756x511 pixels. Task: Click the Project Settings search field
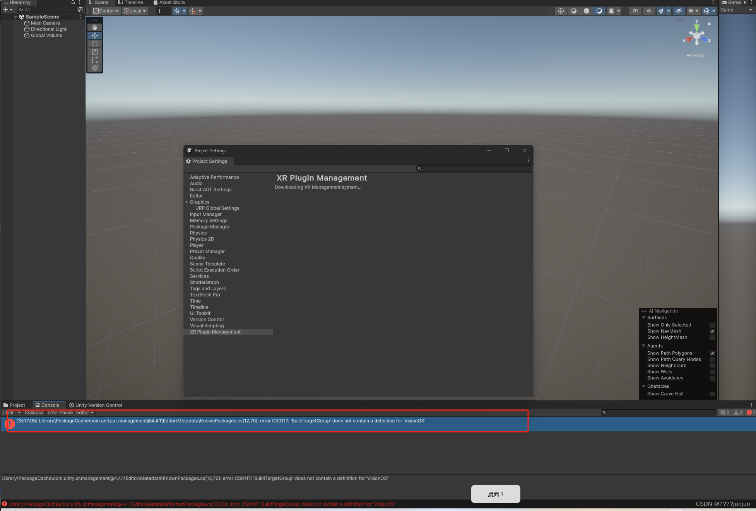[x=474, y=169]
